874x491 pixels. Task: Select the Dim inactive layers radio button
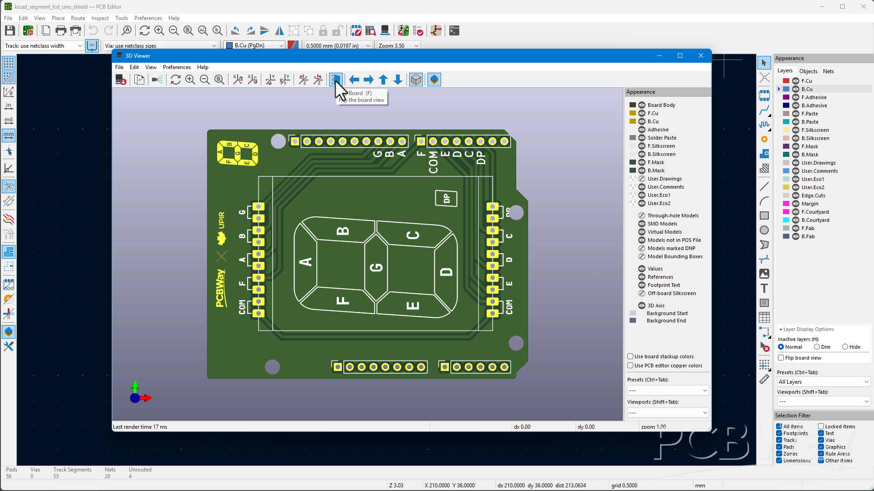coord(817,347)
